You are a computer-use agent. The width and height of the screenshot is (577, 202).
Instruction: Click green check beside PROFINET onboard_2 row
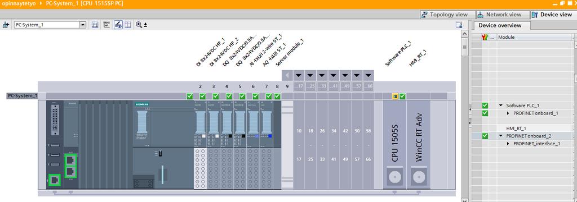tap(485, 136)
